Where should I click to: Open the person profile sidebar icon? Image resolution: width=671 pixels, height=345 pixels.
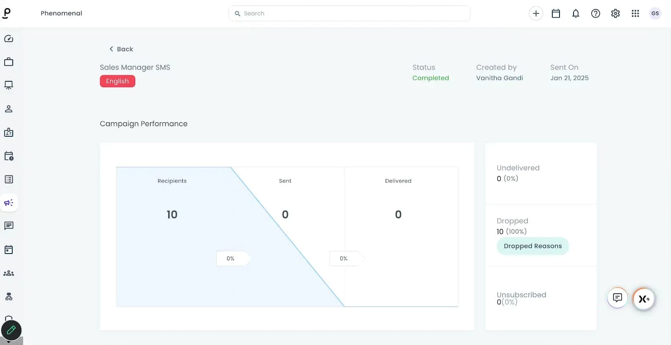point(8,109)
